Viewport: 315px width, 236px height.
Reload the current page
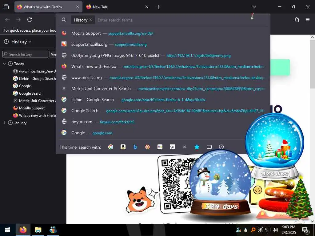click(30, 20)
